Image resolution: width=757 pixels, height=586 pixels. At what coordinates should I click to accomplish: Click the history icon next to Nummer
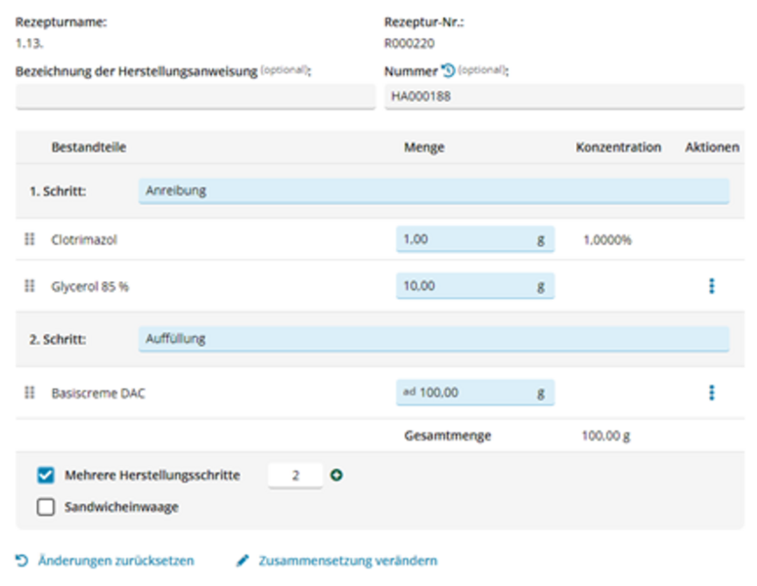(448, 70)
